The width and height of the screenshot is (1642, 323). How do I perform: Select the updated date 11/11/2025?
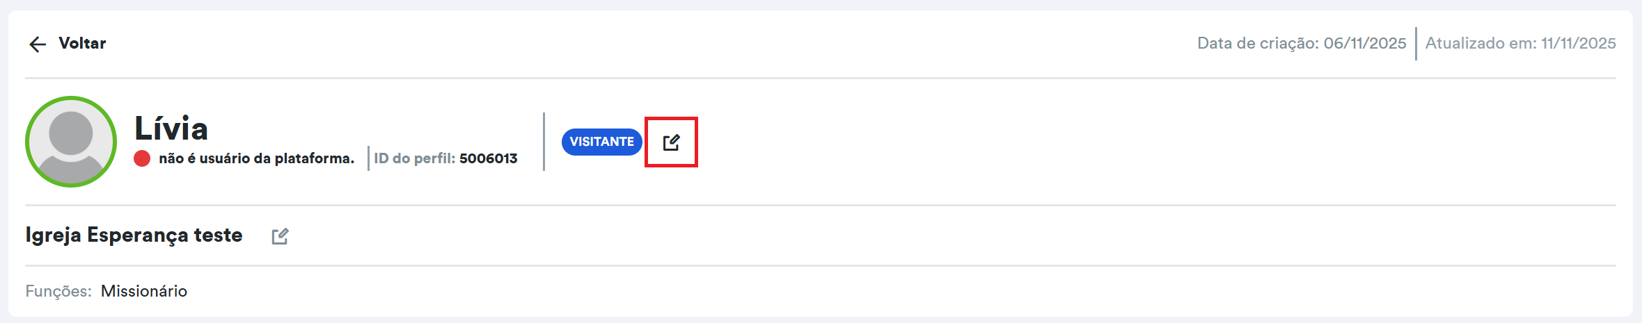(x=1578, y=43)
